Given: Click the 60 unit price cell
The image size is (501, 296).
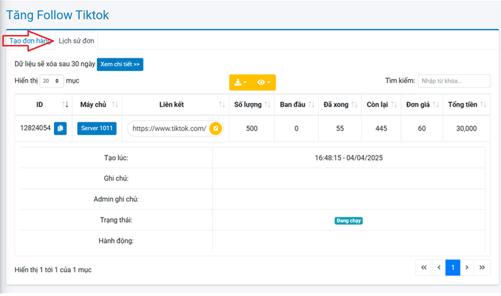Looking at the screenshot, I should [422, 129].
